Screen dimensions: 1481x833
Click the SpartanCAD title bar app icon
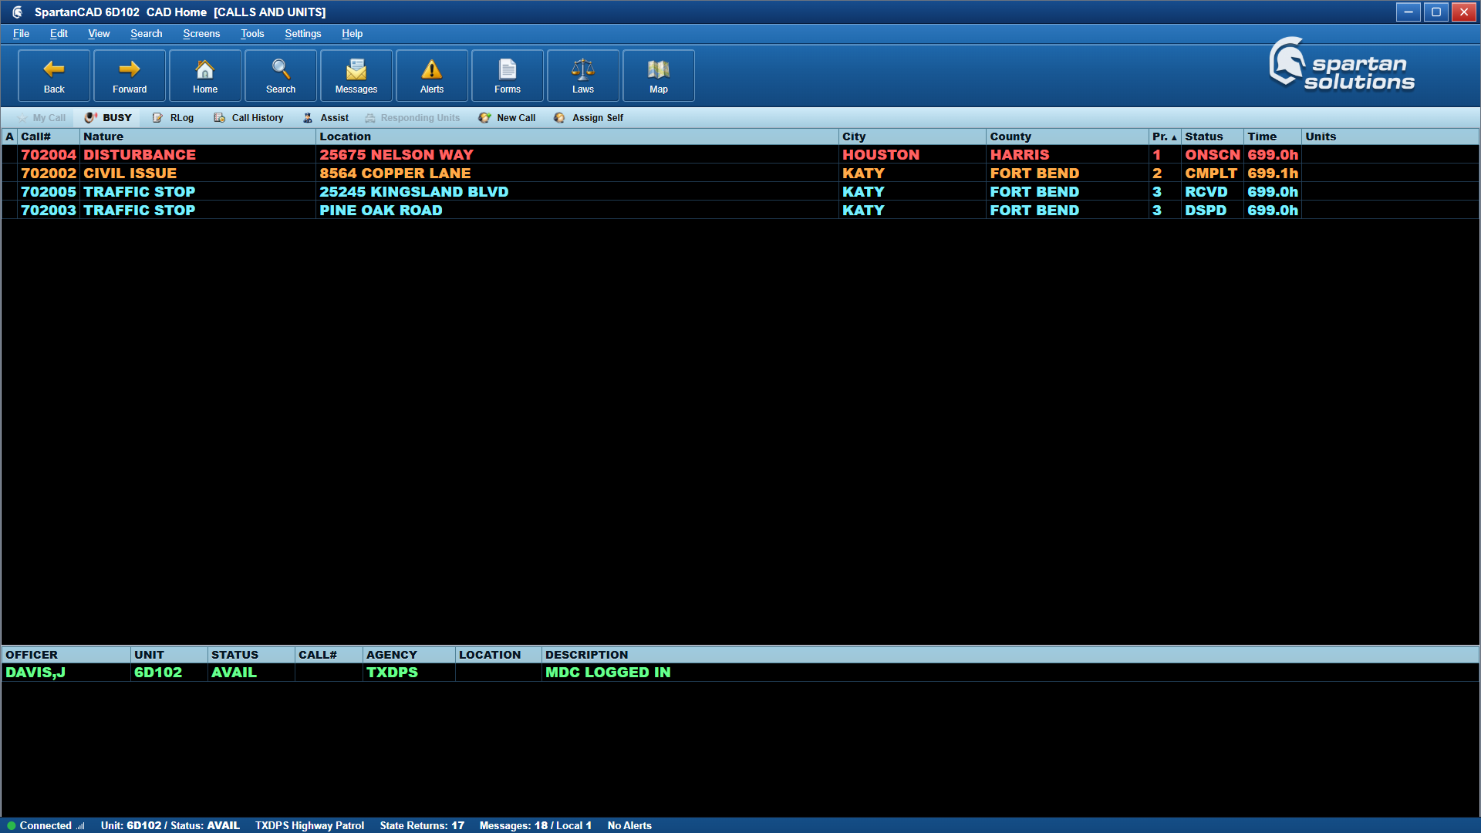(18, 12)
